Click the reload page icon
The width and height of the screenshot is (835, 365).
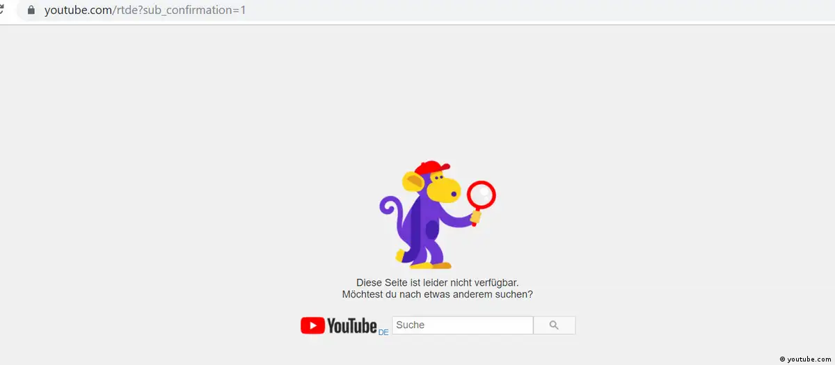click(x=2, y=10)
